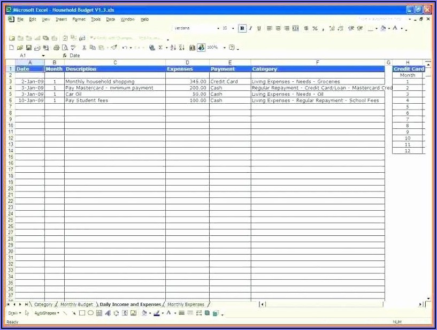Open the Verdana font name dropdown
This screenshot has width=437, height=330.
218,28
